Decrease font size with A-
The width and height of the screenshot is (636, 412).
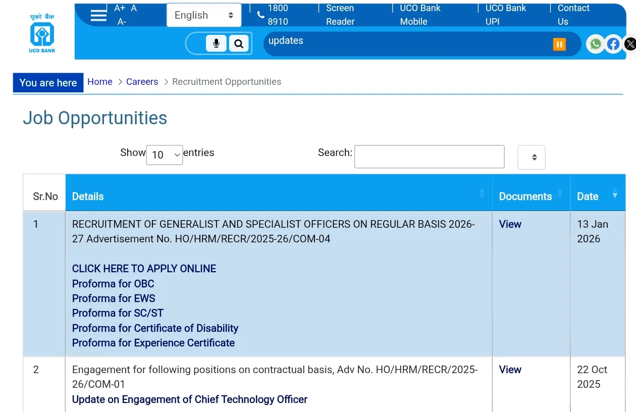coord(122,22)
